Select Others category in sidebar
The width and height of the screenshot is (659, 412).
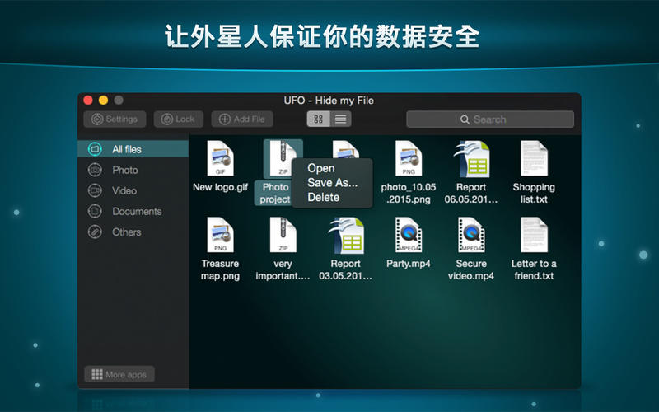pos(133,232)
